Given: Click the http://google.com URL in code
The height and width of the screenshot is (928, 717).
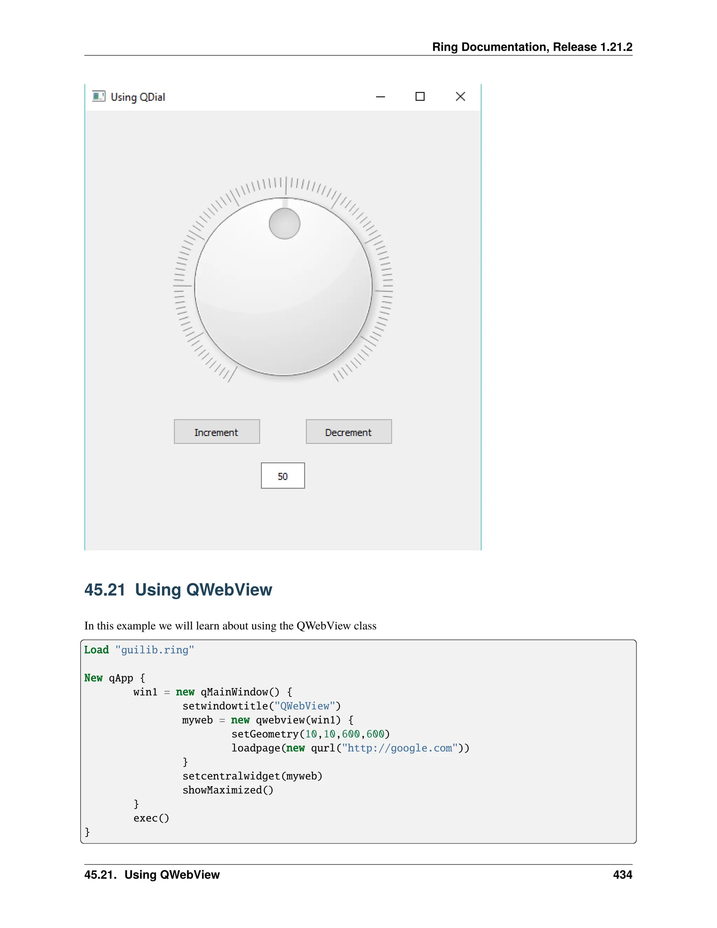Looking at the screenshot, I should coord(400,748).
